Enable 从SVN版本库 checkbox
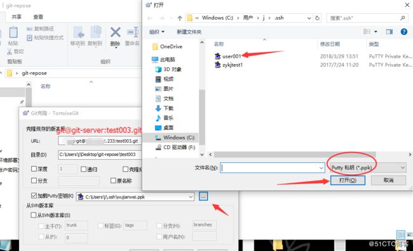413x251 pixels. tap(34, 215)
